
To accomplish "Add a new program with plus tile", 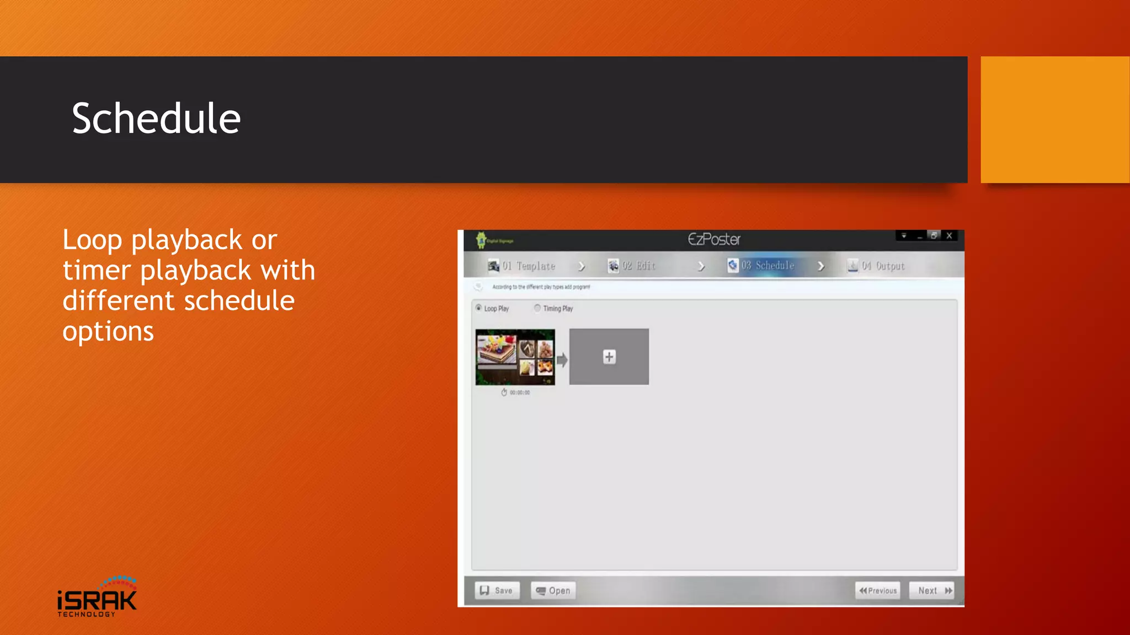I will click(609, 357).
